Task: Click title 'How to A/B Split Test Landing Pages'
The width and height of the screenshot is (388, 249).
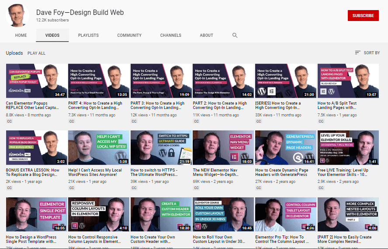Action: pyautogui.click(x=337, y=105)
